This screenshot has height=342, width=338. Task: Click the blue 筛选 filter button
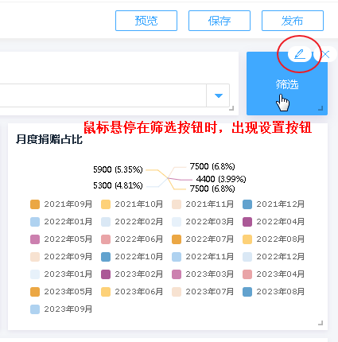click(x=287, y=84)
